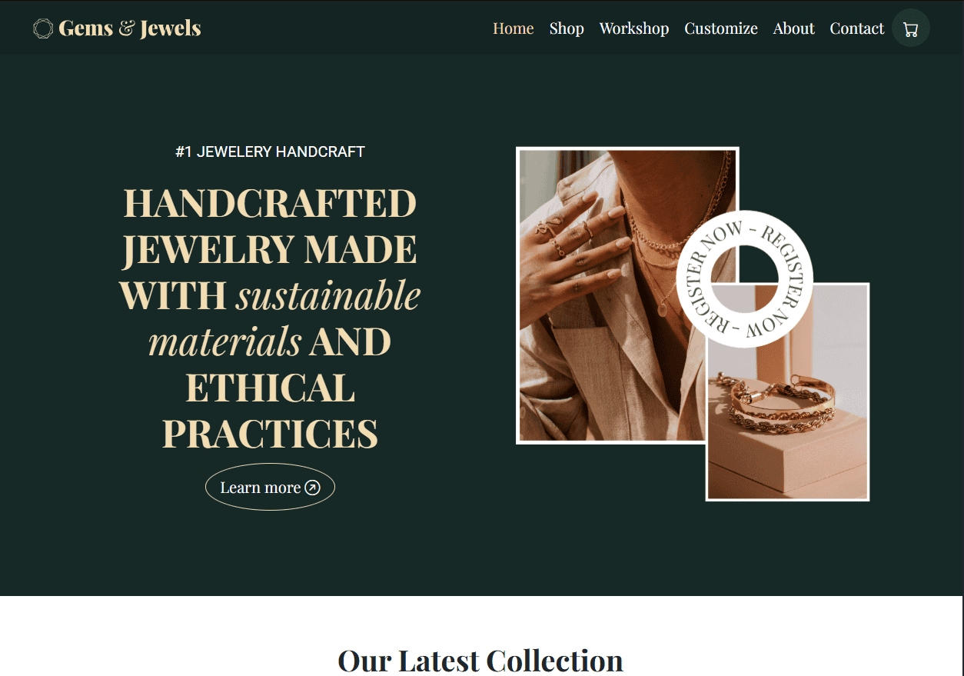964x676 pixels.
Task: Navigate to the Workshop page
Action: coord(634,28)
